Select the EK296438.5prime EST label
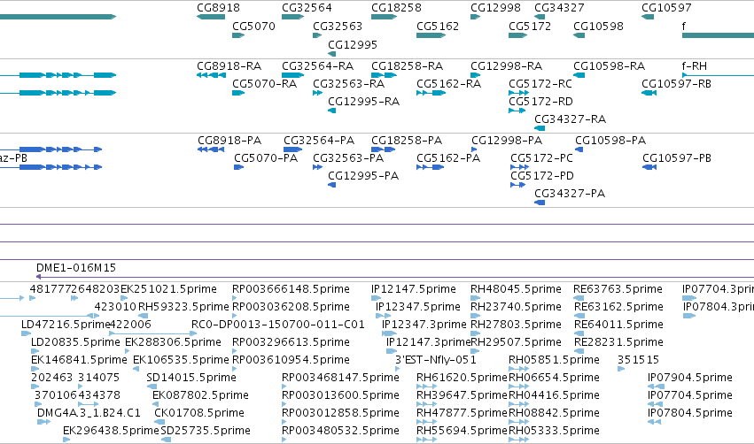This screenshot has width=754, height=444. tap(111, 431)
